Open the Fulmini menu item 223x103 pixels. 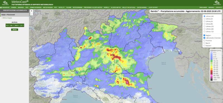tap(69, 8)
